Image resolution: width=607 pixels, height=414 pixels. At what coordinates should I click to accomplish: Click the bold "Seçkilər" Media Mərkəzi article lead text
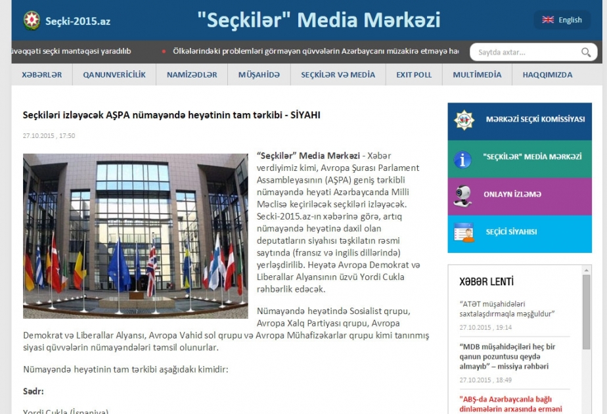[x=308, y=156]
